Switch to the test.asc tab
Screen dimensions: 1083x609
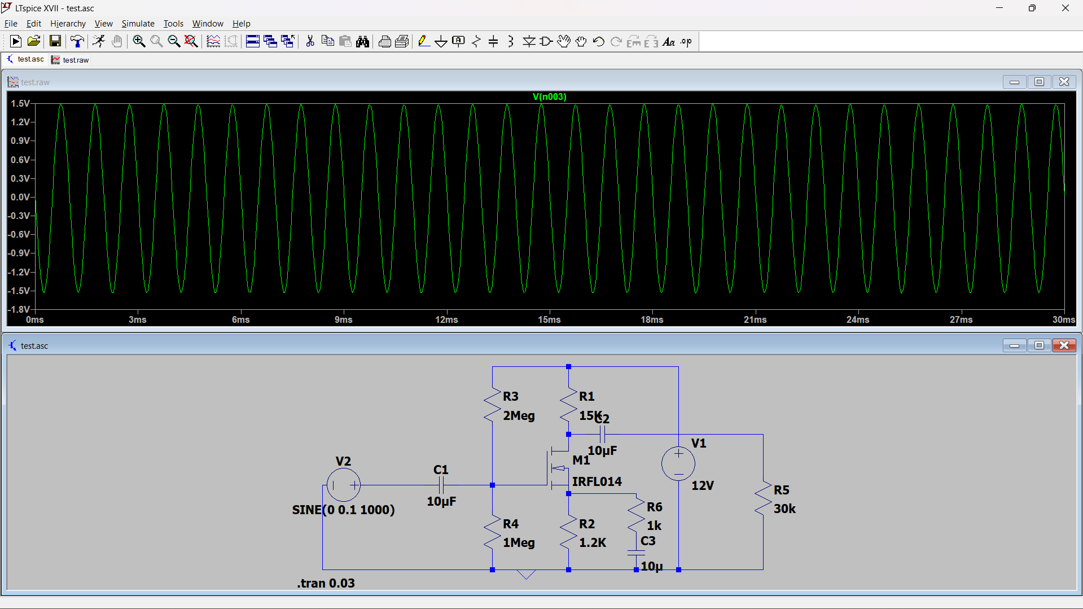pyautogui.click(x=25, y=59)
